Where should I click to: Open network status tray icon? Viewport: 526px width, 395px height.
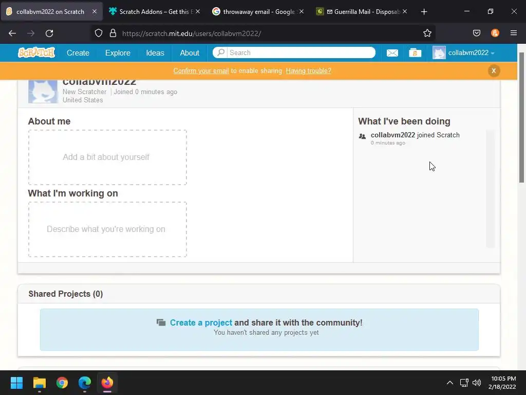tap(464, 383)
